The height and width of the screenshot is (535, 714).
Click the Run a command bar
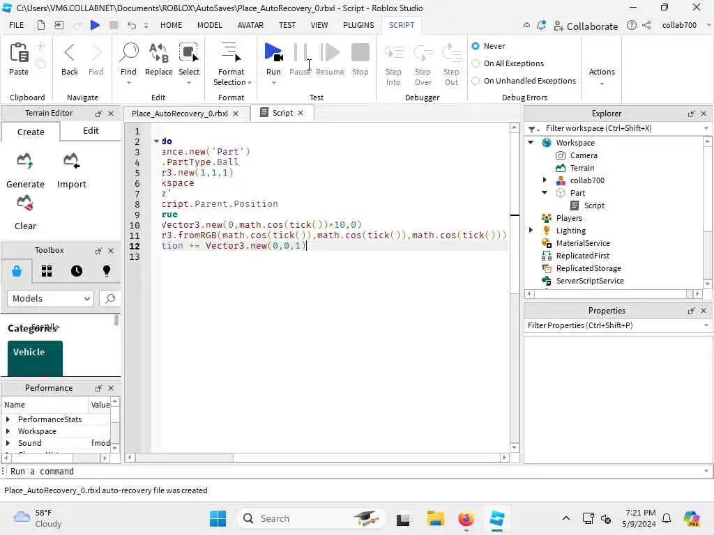point(355,472)
